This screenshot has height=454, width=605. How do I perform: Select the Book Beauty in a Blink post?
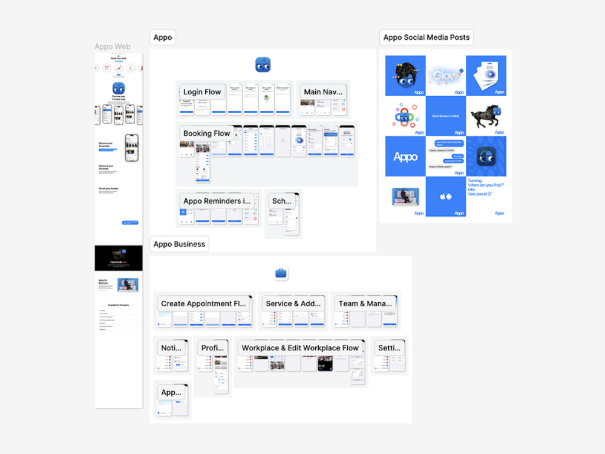[446, 116]
